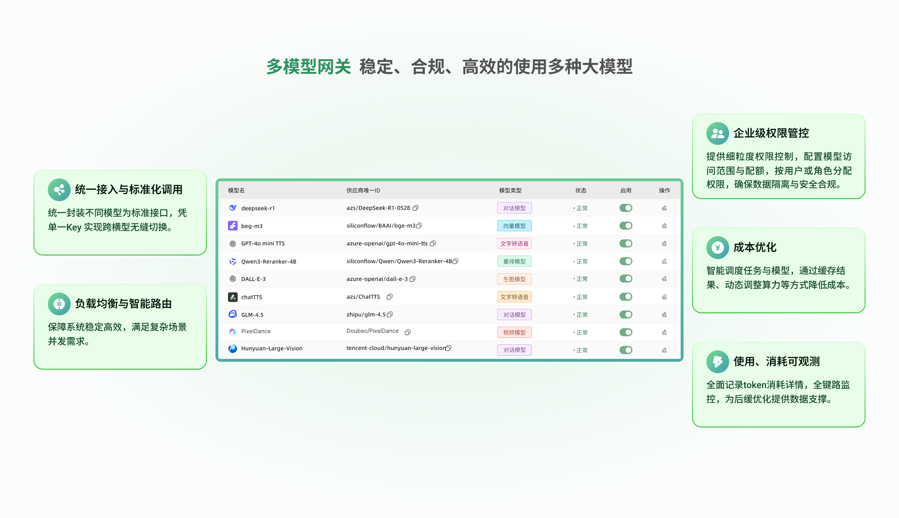Click the 成本优化 yen coin icon
Screen dimensions: 899x518
click(717, 248)
